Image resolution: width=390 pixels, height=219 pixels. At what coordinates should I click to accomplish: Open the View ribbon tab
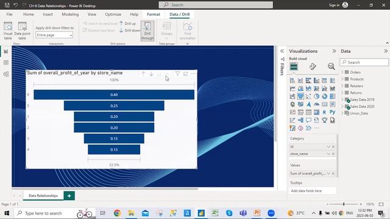(92, 15)
